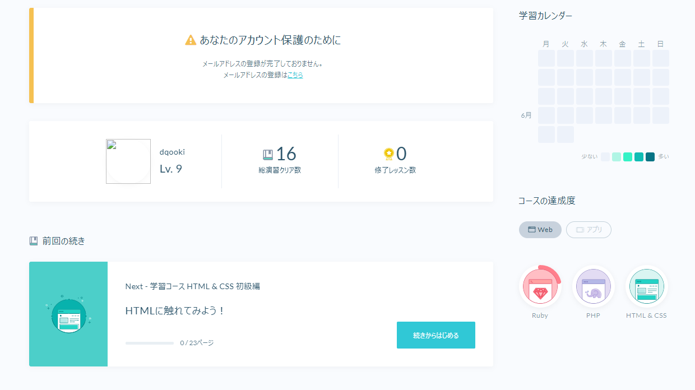
Task: Click the Lv. 9 level text
Action: pyautogui.click(x=171, y=169)
